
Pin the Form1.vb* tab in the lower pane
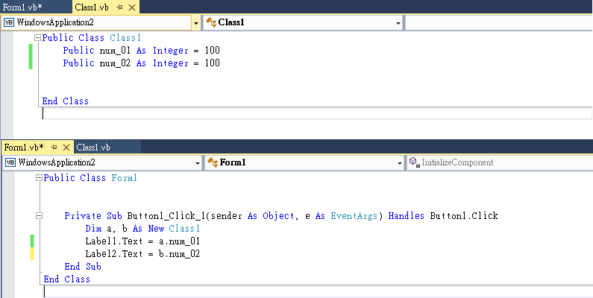click(x=54, y=147)
